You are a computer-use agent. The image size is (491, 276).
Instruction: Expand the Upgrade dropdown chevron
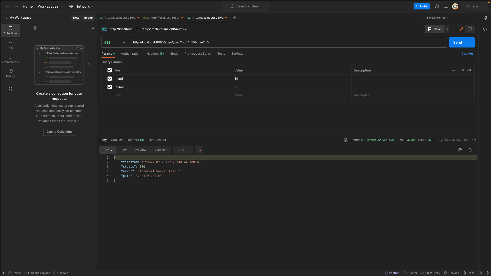click(485, 6)
